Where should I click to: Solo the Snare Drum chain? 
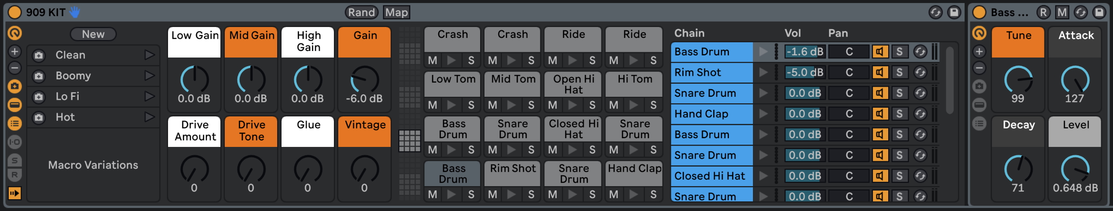899,93
